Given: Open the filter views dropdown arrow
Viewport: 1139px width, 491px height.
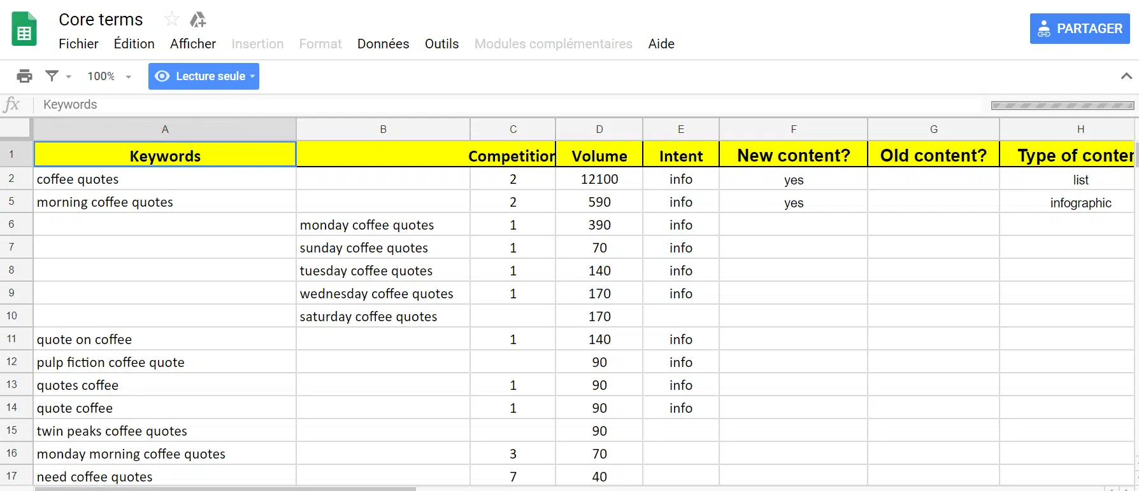Looking at the screenshot, I should click(x=69, y=77).
